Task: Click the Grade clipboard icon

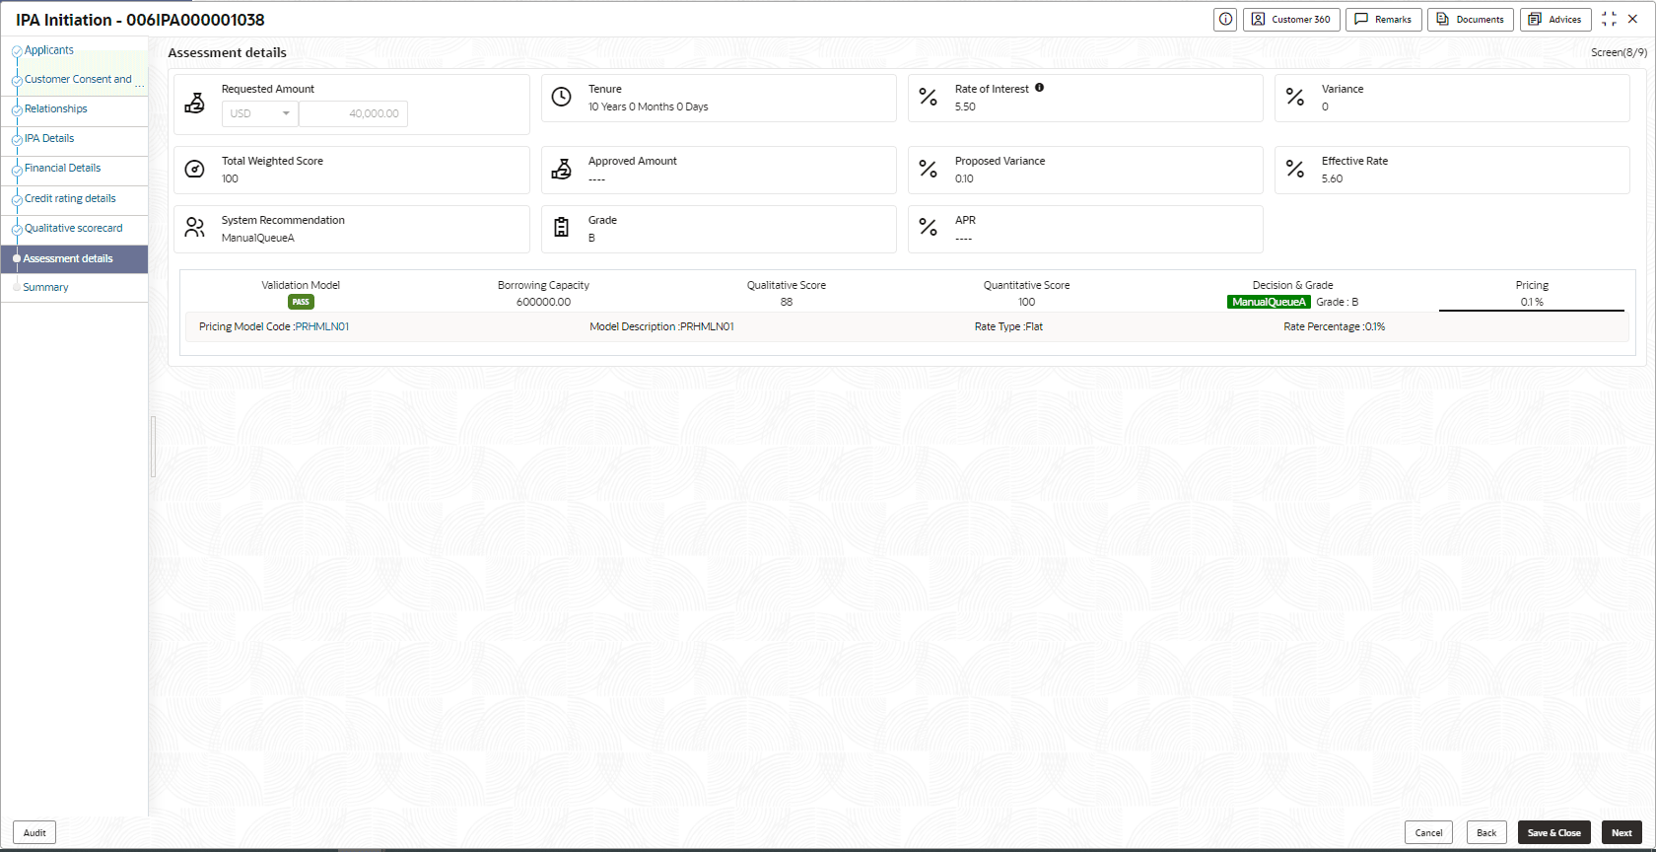Action: click(x=561, y=228)
